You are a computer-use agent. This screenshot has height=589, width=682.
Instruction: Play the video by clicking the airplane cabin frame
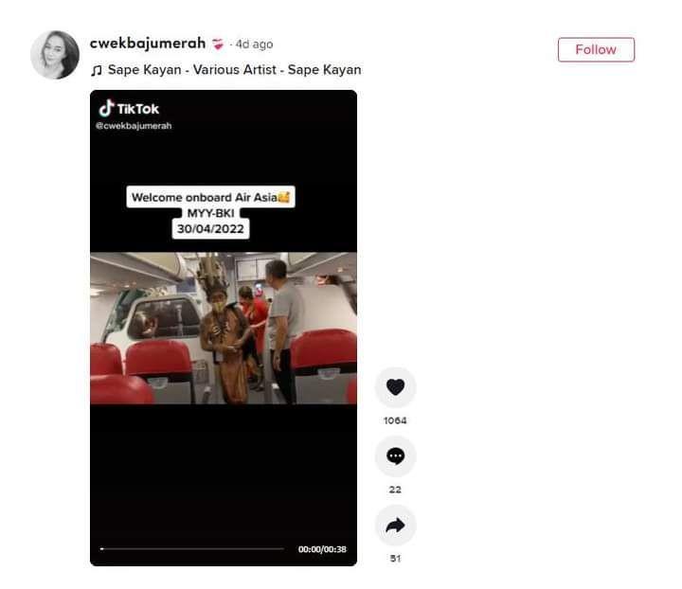(x=224, y=329)
